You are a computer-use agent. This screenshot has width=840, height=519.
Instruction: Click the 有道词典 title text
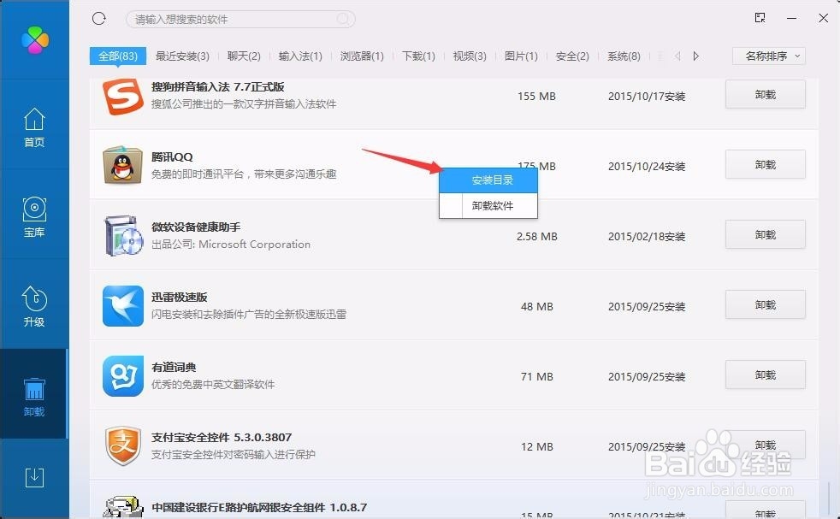pos(174,368)
